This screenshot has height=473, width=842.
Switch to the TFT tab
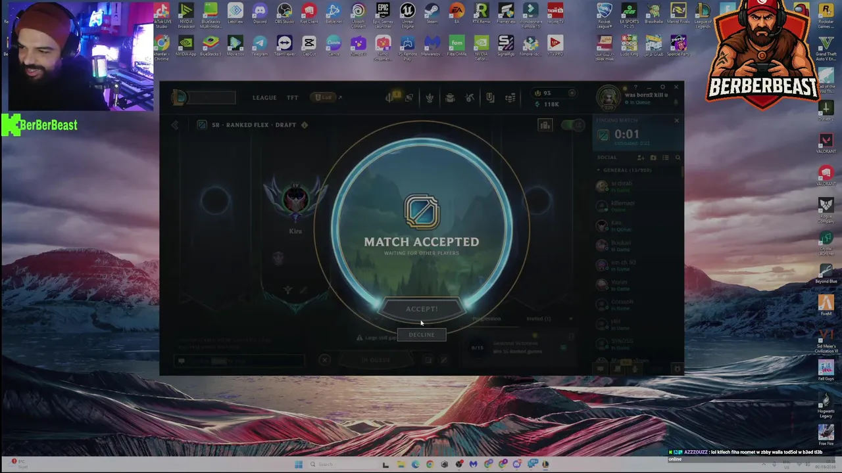pos(292,98)
